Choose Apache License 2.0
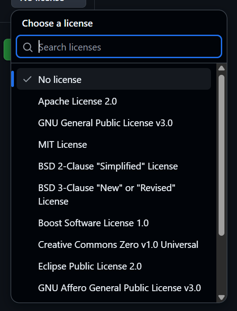This screenshot has width=237, height=311. click(x=114, y=101)
